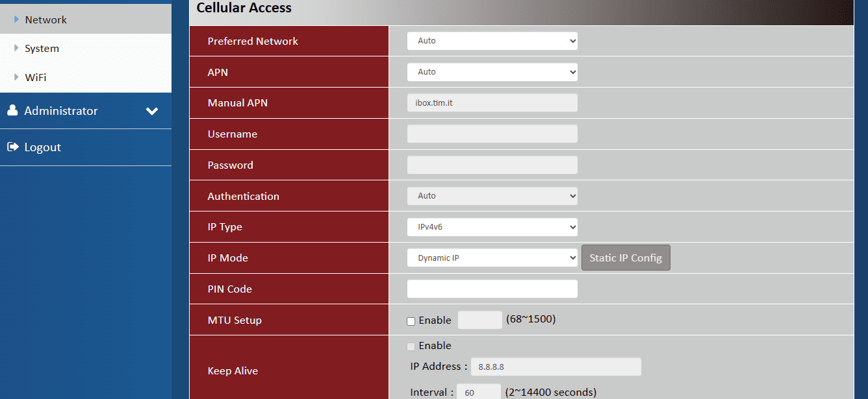The height and width of the screenshot is (399, 868).
Task: Click the PIN Code input field
Action: 492,289
